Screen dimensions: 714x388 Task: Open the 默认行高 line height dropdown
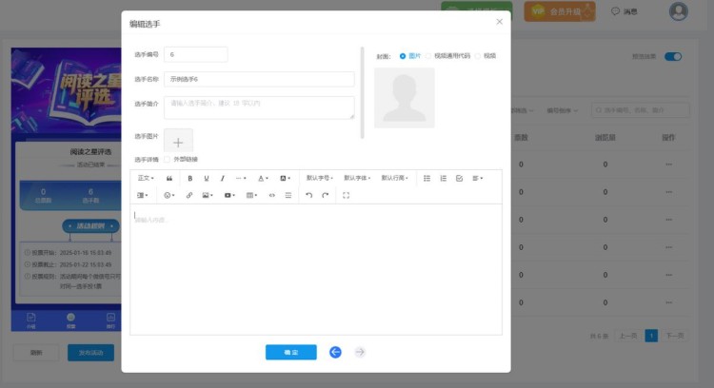tap(395, 178)
